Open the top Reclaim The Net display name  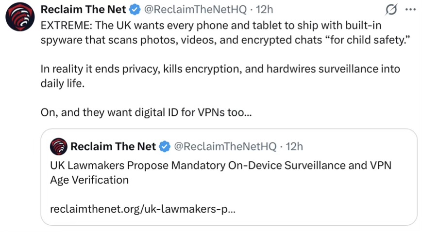point(83,9)
